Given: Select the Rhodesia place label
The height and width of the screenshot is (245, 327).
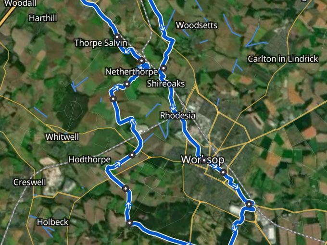Looking at the screenshot, I should click(177, 115).
